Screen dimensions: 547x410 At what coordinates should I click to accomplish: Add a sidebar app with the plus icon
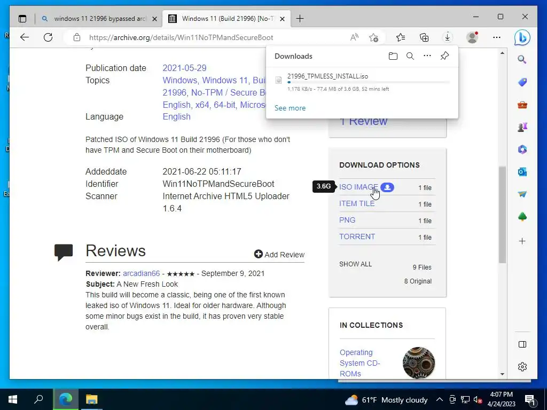[522, 241]
